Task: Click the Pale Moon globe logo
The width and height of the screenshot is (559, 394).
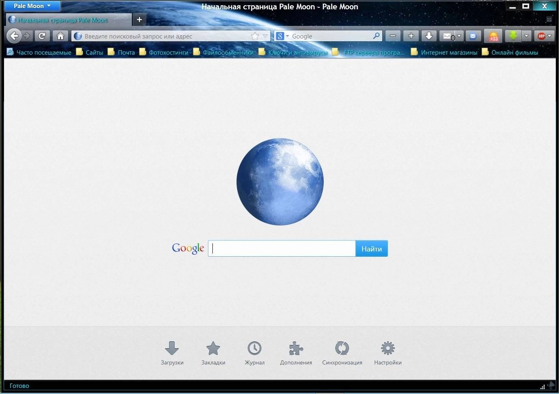Action: (x=280, y=182)
